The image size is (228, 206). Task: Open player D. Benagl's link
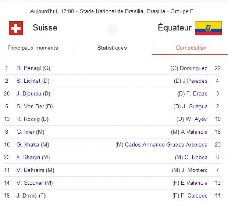[x=28, y=68]
